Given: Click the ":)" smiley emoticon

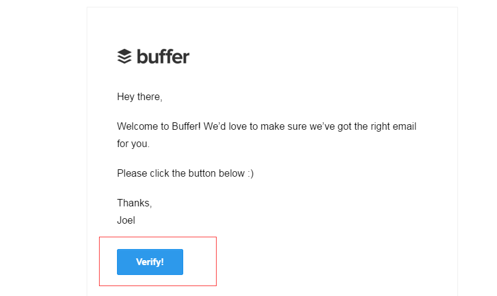Looking at the screenshot, I should click(x=251, y=174).
